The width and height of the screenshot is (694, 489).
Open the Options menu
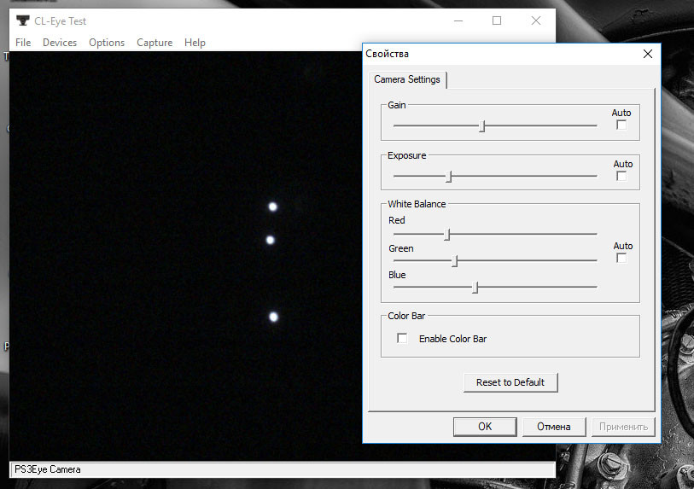107,43
